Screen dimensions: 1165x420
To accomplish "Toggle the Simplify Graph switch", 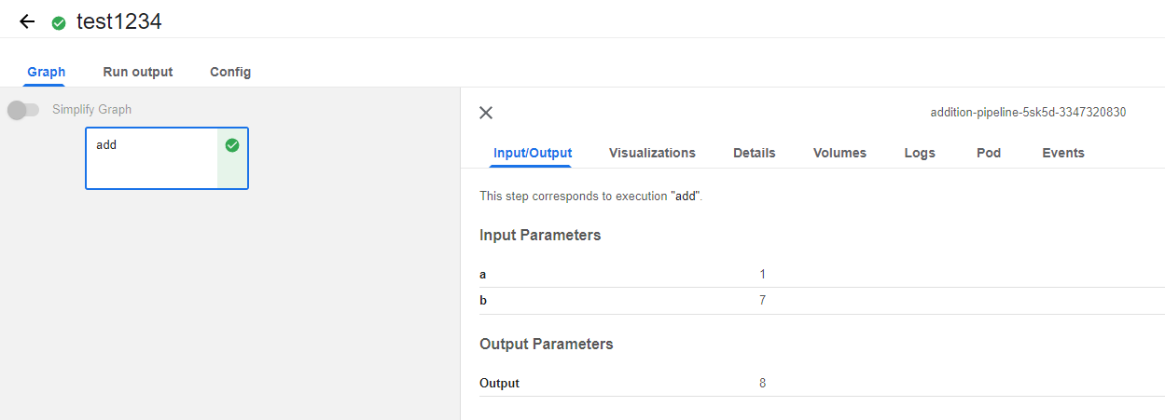I will pos(23,110).
